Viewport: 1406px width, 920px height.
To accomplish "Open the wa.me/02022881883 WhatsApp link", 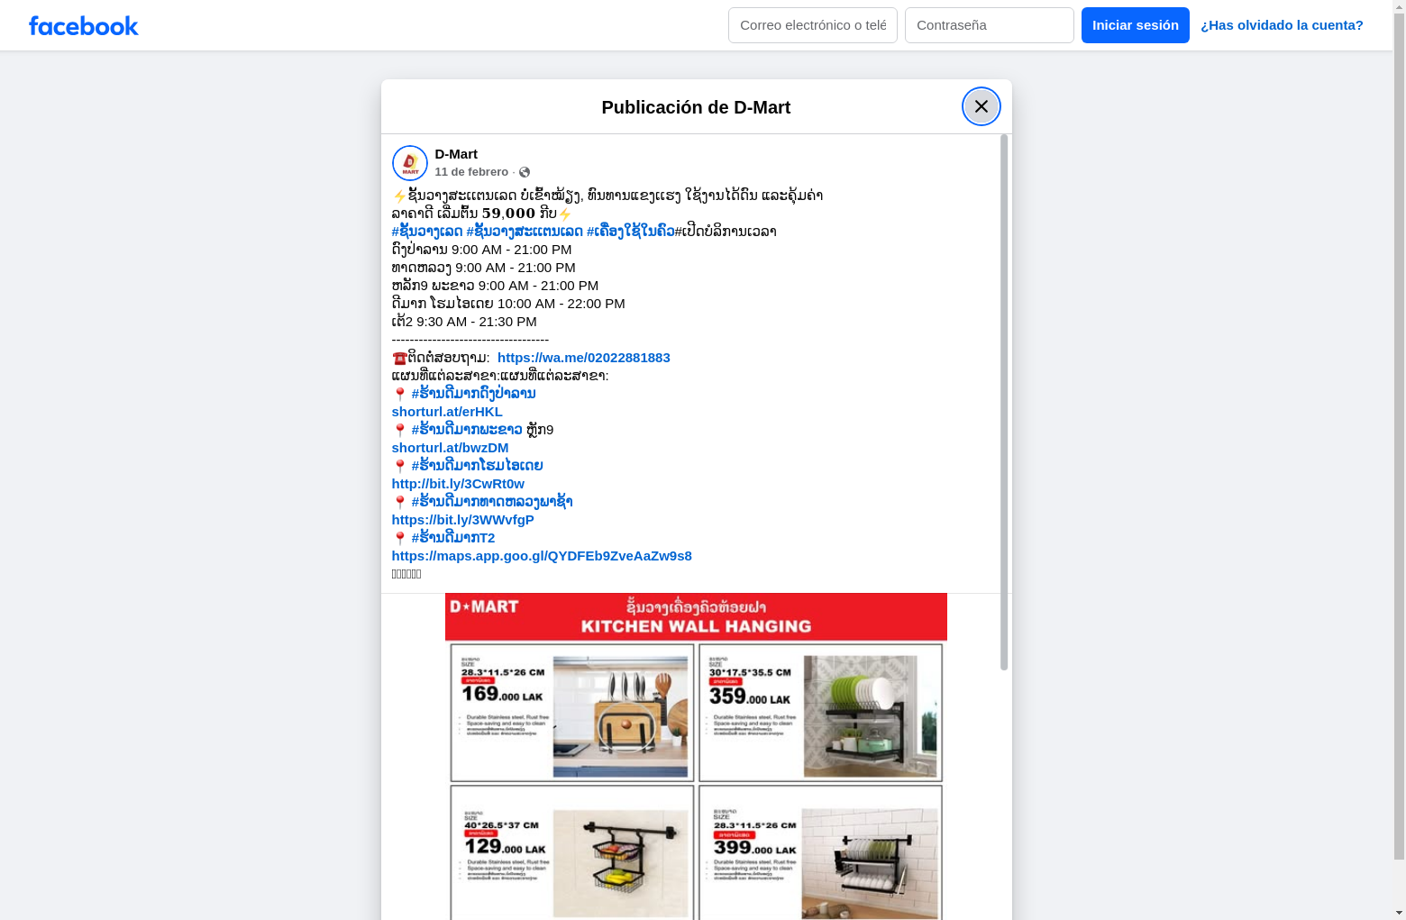I will (584, 358).
